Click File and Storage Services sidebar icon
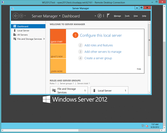Image resolution: width=167 pixels, height=133 pixels. click(15, 39)
